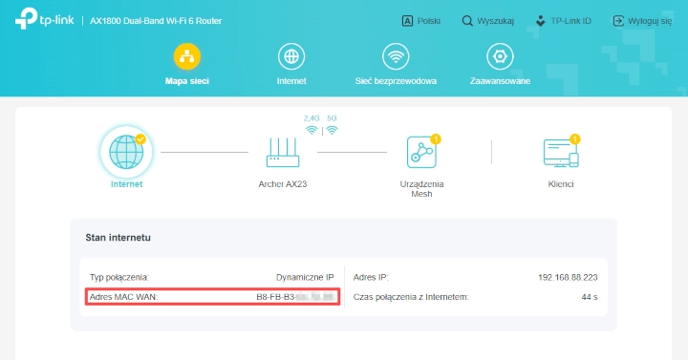Open the Sieć bezprzewodowa Wi-Fi icon
688x360 pixels.
click(x=396, y=56)
